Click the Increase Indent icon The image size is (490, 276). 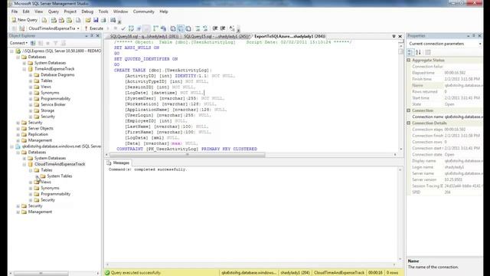(223, 28)
